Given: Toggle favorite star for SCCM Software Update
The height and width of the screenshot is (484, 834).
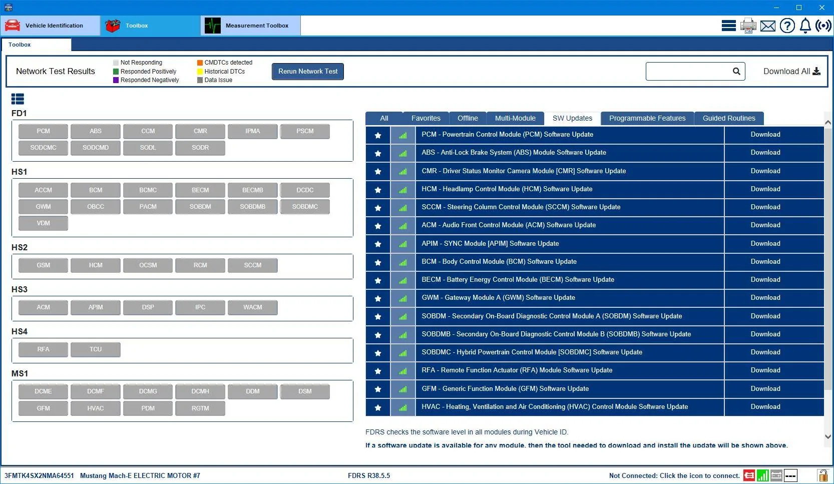Looking at the screenshot, I should [378, 207].
